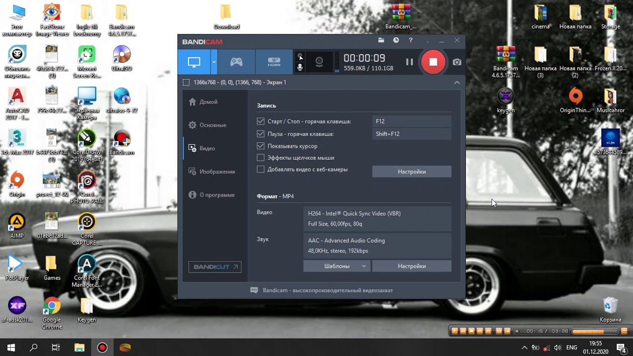Select the screen recording mode monitor icon
Image resolution: width=633 pixels, height=356 pixels.
194,62
